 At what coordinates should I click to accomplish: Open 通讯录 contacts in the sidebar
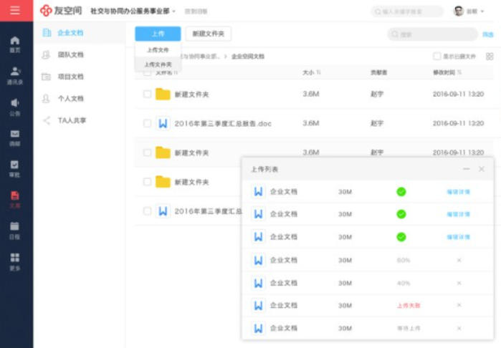[x=15, y=75]
